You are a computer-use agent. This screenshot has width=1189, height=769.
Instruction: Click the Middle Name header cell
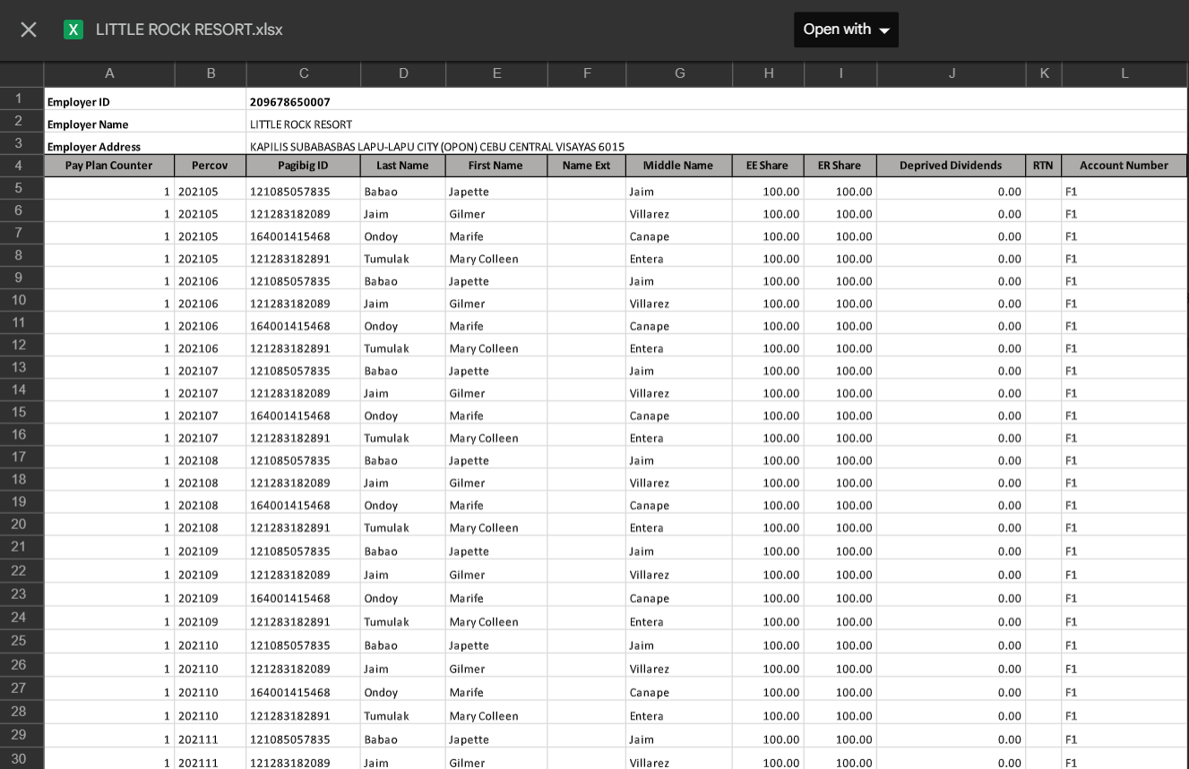(679, 166)
